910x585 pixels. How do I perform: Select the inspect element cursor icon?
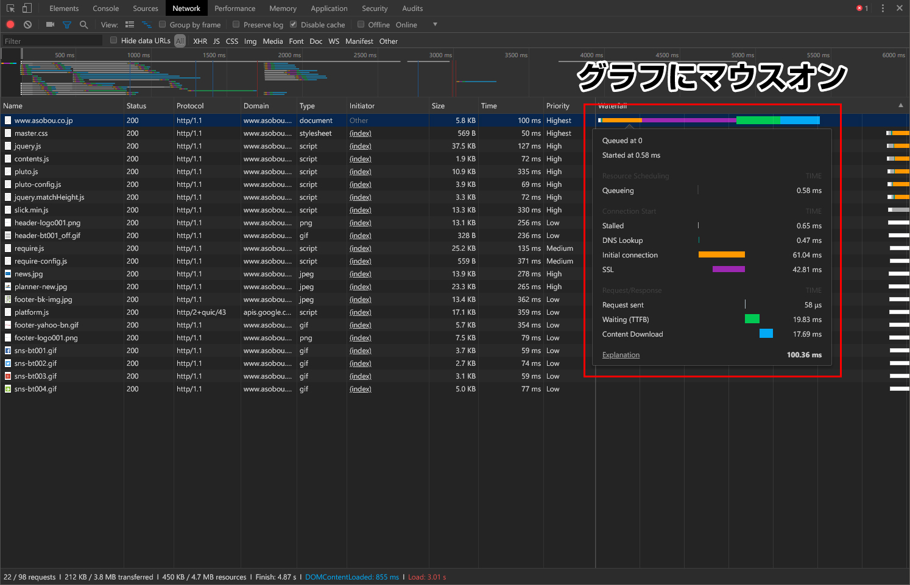click(x=10, y=9)
